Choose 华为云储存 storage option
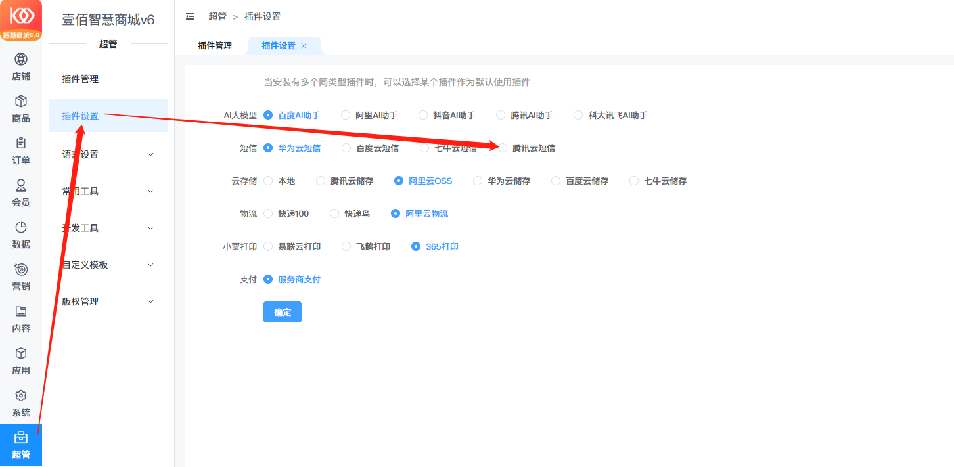Image resolution: width=954 pixels, height=467 pixels. click(x=478, y=181)
